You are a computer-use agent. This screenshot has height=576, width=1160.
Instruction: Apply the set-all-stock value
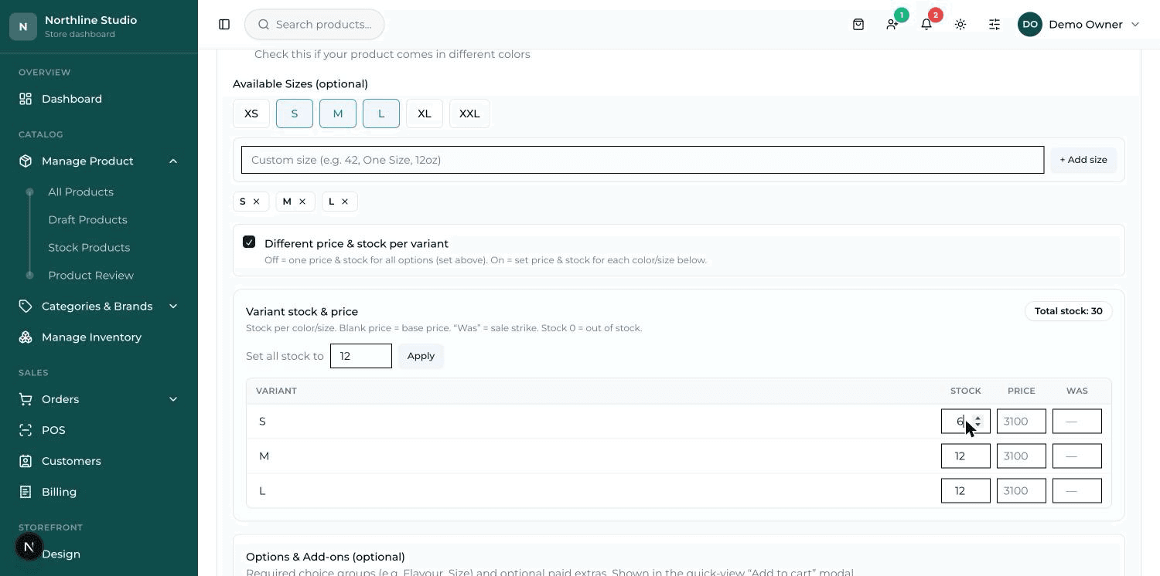click(x=421, y=356)
